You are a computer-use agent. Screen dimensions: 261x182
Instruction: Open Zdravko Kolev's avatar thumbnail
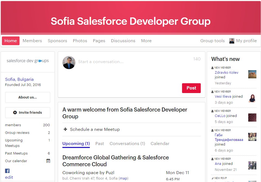252,74
